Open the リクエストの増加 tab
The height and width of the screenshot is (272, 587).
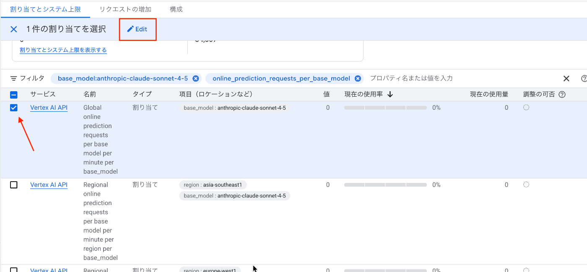[x=125, y=9]
